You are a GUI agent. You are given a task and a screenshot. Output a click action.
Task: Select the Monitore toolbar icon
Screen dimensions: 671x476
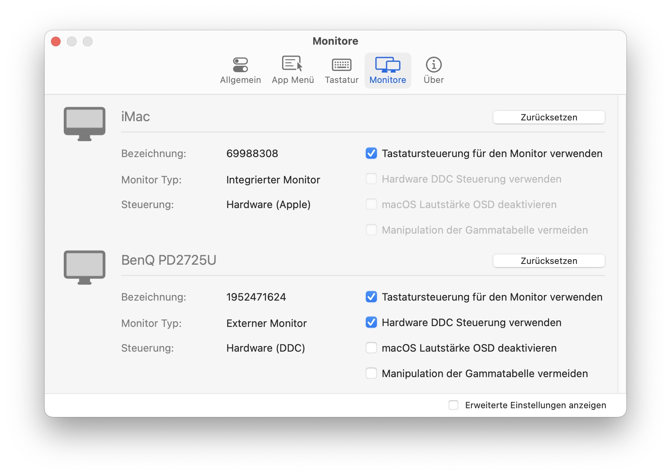[x=387, y=70]
